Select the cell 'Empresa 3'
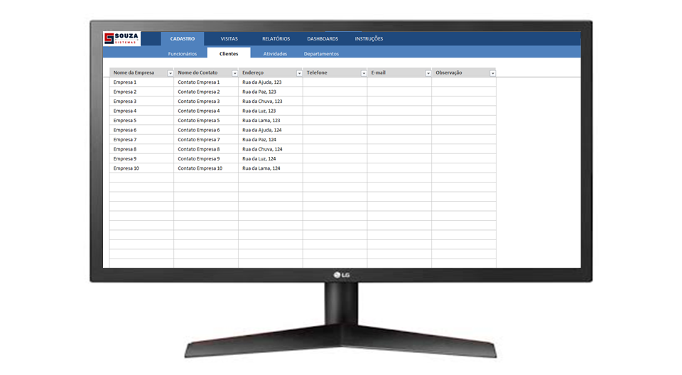 tap(141, 102)
